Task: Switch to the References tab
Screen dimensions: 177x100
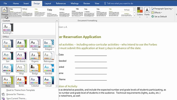Action: tap(61, 3)
